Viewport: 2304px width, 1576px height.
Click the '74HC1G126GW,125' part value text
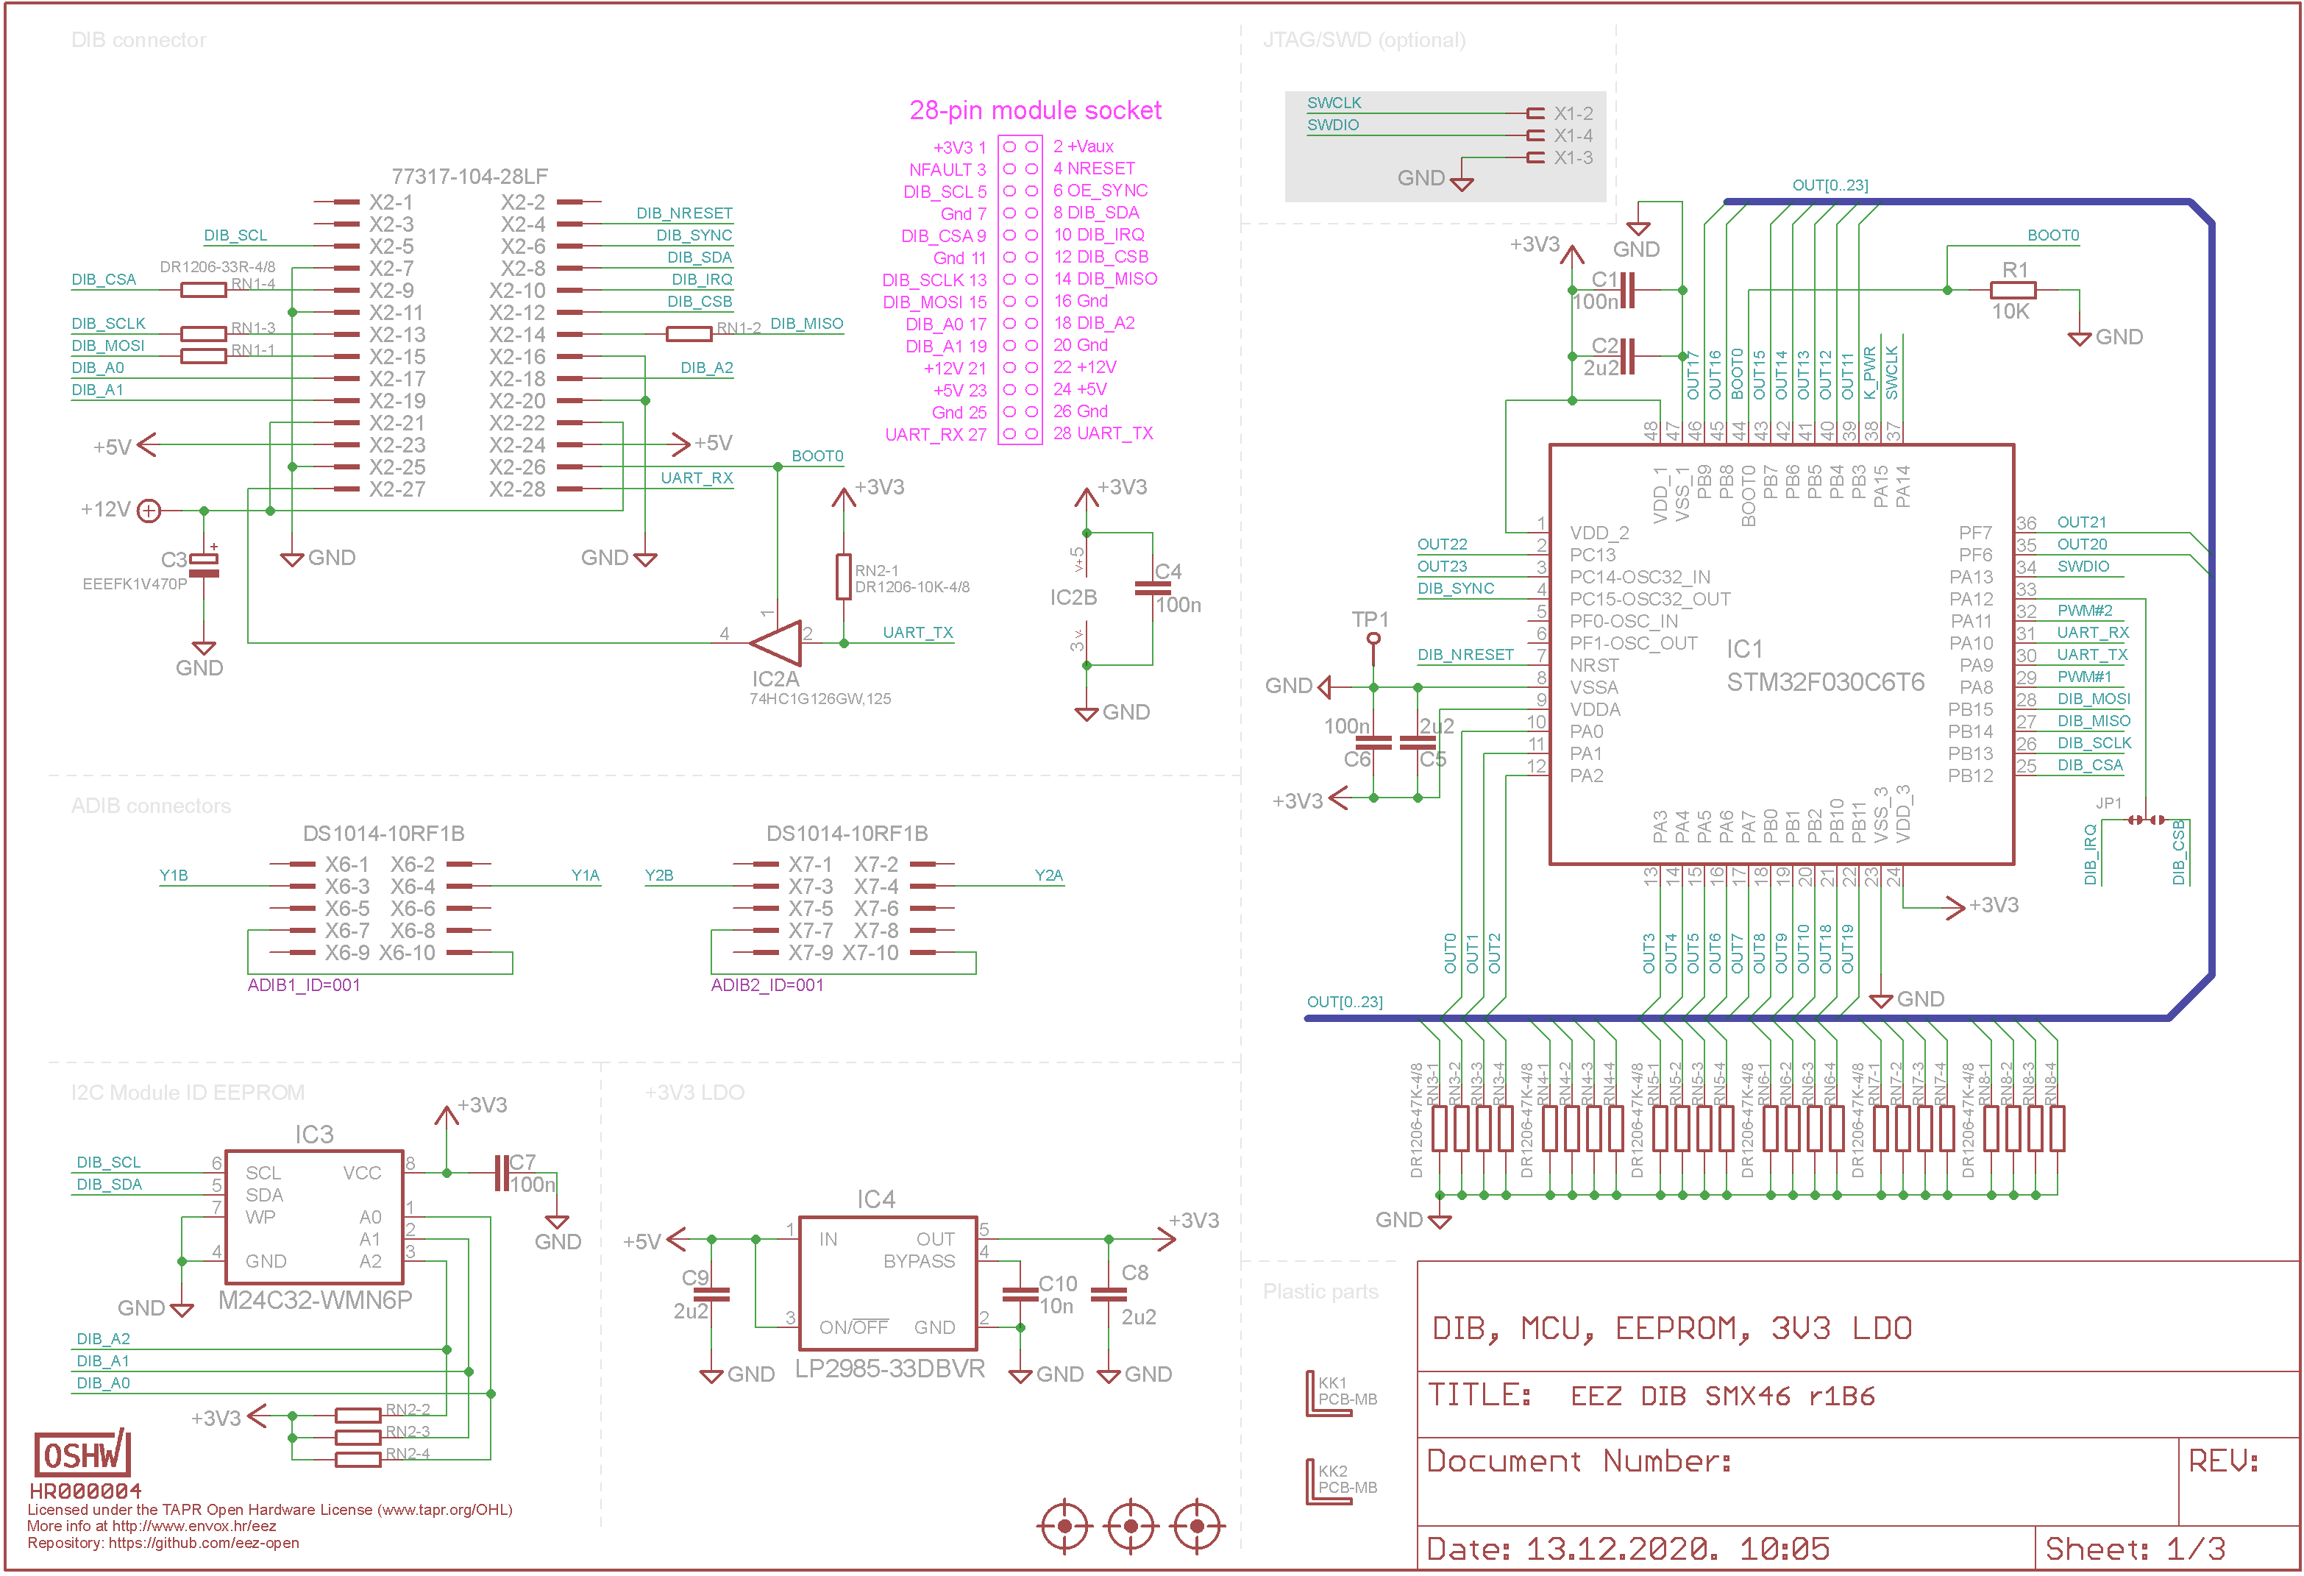(820, 699)
